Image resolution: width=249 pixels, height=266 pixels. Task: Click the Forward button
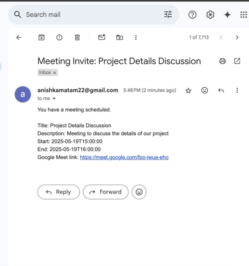pos(106,192)
